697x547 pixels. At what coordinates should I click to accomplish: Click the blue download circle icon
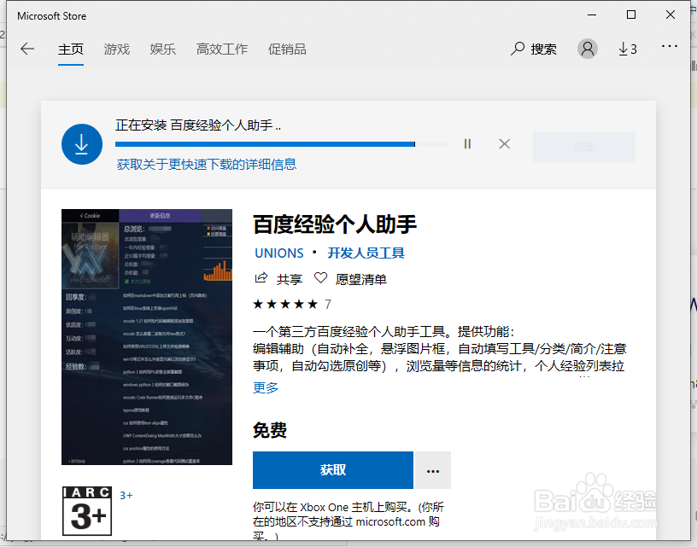(x=82, y=144)
